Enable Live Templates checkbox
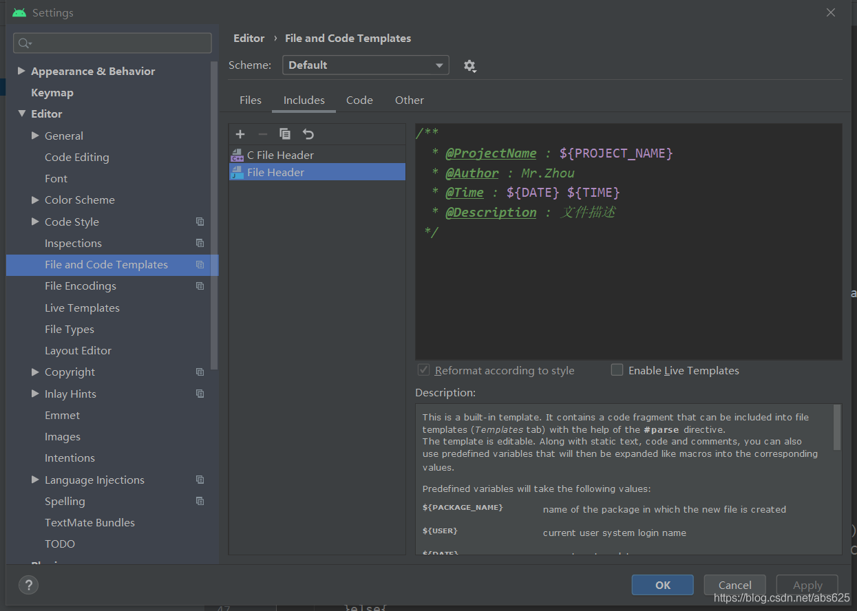857x611 pixels. pos(617,369)
